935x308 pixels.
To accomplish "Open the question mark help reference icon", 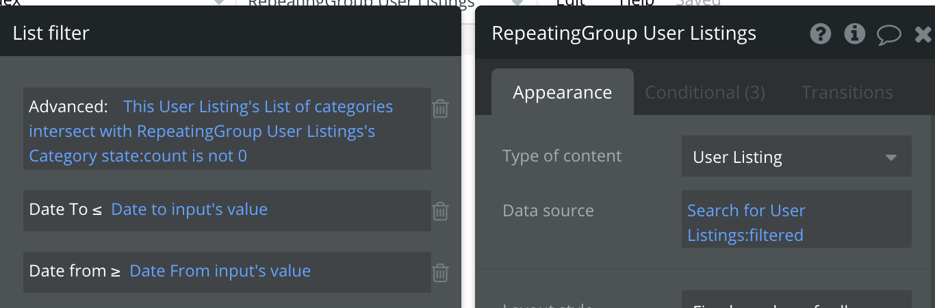I will (821, 34).
